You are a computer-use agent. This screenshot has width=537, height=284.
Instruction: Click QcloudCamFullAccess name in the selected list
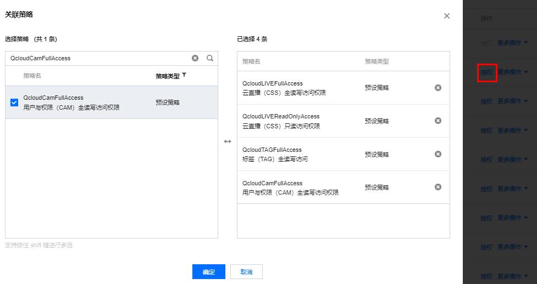point(272,183)
